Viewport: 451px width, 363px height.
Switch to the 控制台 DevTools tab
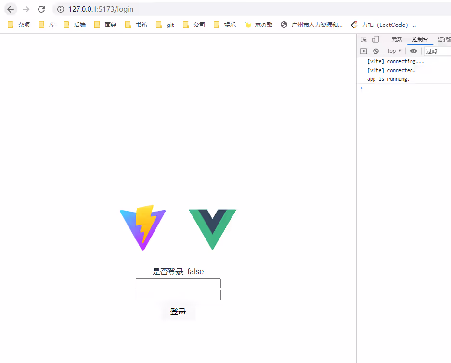point(420,39)
